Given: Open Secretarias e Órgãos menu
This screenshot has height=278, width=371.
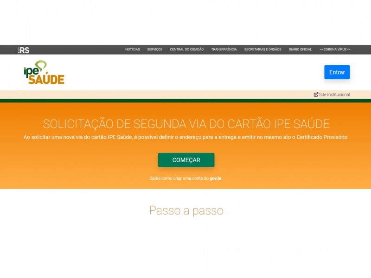Looking at the screenshot, I should [262, 50].
